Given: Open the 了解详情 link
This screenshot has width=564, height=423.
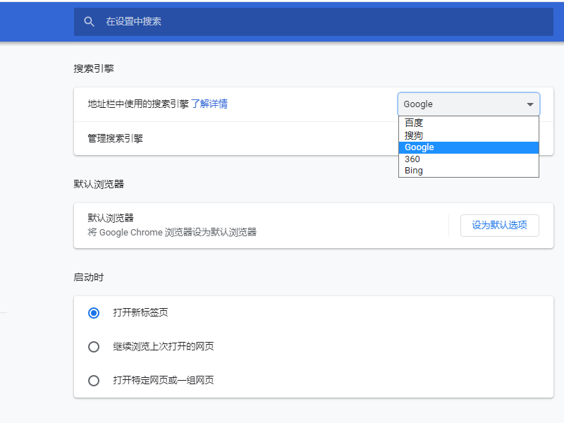Looking at the screenshot, I should tap(209, 104).
